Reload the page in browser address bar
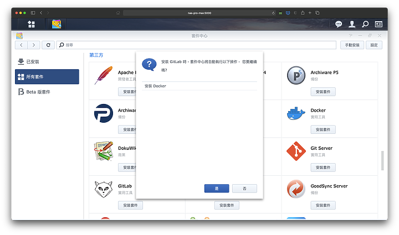The width and height of the screenshot is (399, 235). click(x=273, y=13)
